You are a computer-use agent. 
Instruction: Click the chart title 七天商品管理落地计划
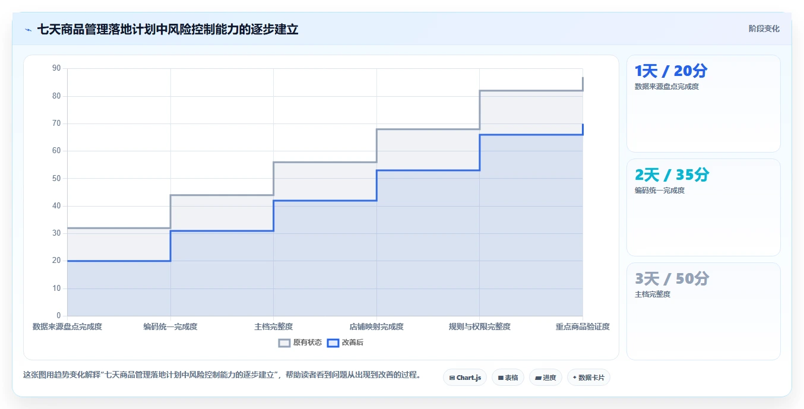pos(167,29)
